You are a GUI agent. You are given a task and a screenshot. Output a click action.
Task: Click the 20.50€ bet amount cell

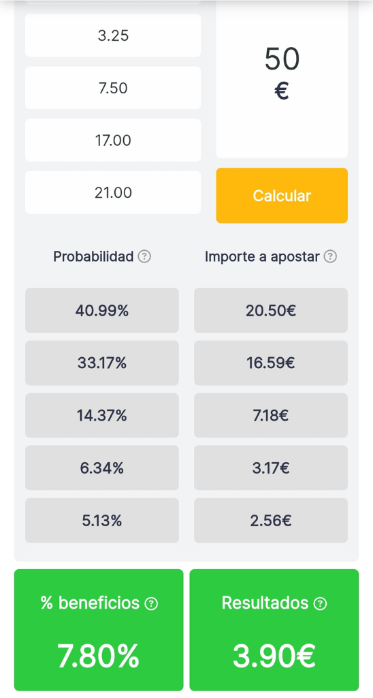click(271, 310)
